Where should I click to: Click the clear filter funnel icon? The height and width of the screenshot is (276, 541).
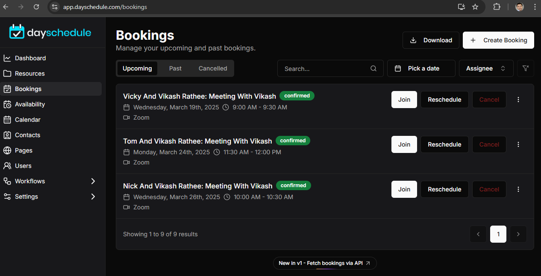click(526, 68)
